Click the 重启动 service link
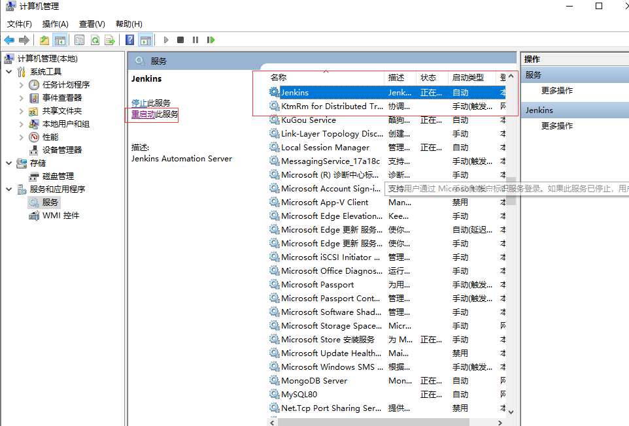The height and width of the screenshot is (426, 629). pyautogui.click(x=143, y=114)
